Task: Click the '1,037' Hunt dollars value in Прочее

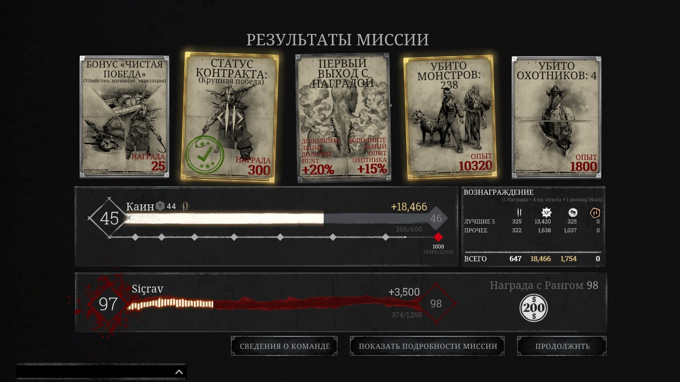Action: pos(570,230)
